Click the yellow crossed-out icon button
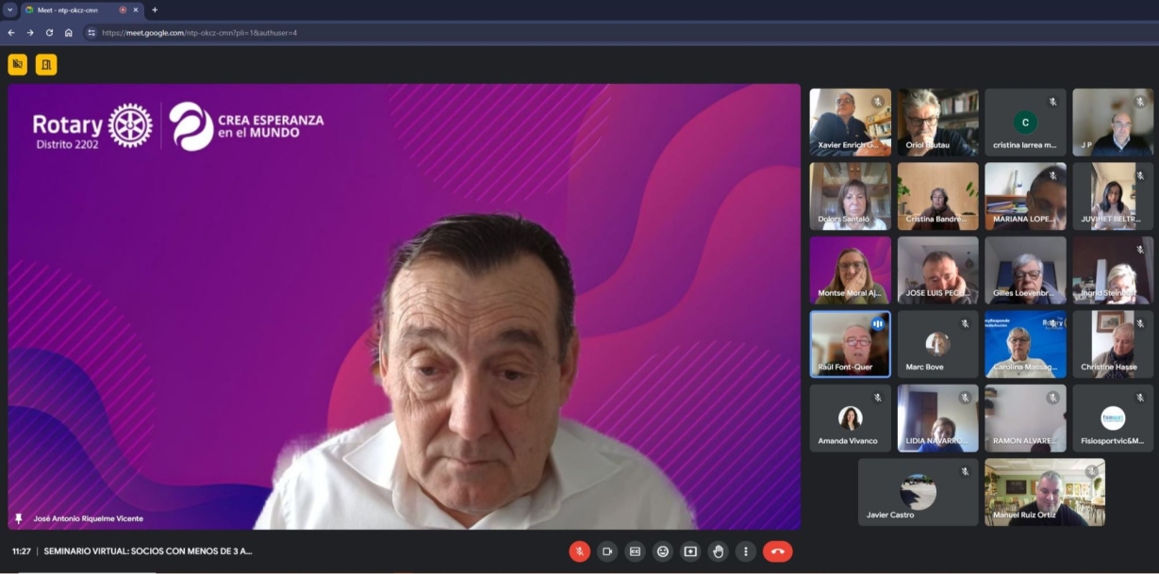This screenshot has height=574, width=1159. pos(18,64)
